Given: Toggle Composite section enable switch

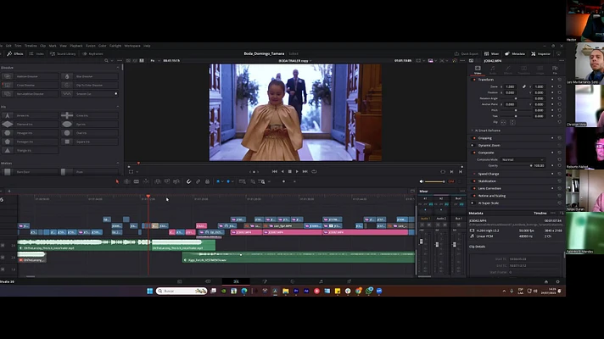Looking at the screenshot, I should tap(474, 153).
